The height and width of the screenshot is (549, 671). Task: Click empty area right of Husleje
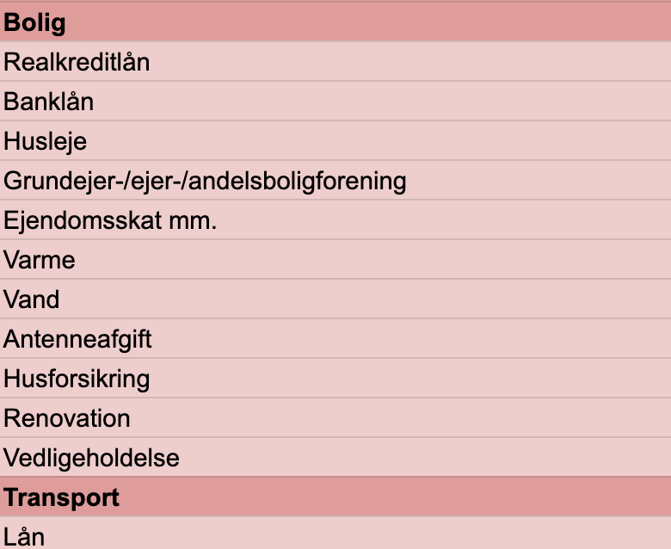click(x=379, y=141)
